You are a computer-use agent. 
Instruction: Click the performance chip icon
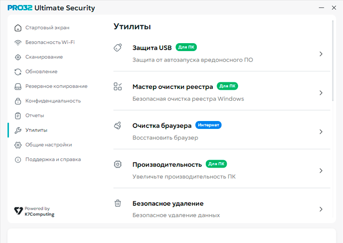click(x=118, y=164)
